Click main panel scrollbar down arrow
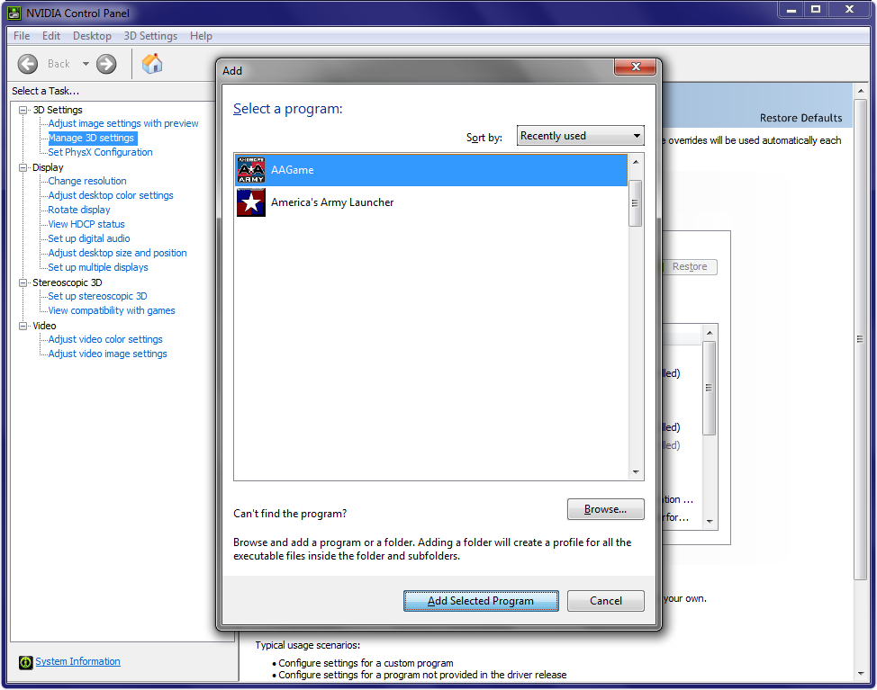 tap(860, 673)
